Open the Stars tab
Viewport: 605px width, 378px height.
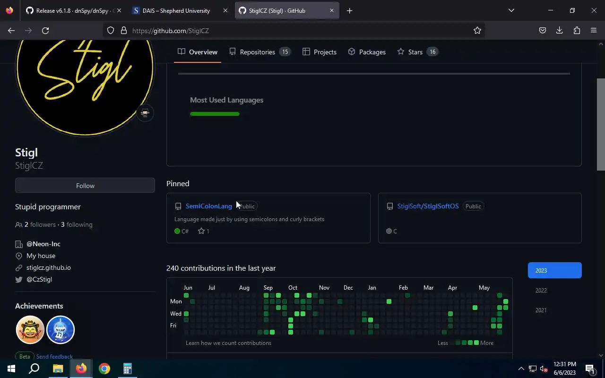418,52
